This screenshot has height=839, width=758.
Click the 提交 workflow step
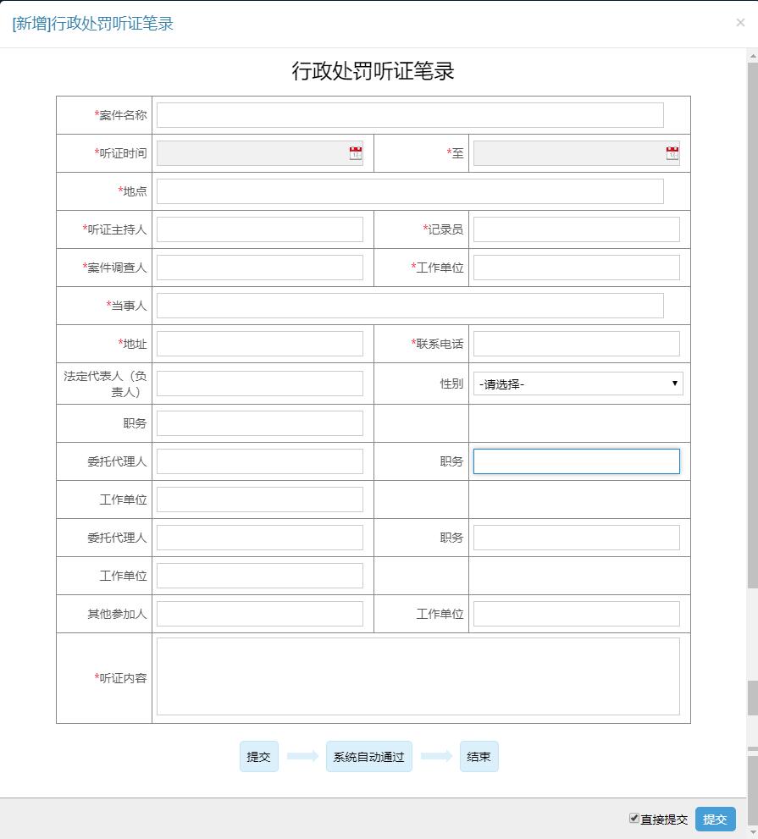[258, 757]
